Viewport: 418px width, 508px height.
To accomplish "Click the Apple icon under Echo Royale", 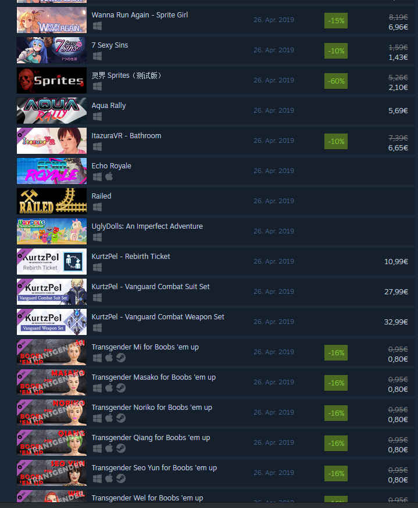I will pos(109,176).
